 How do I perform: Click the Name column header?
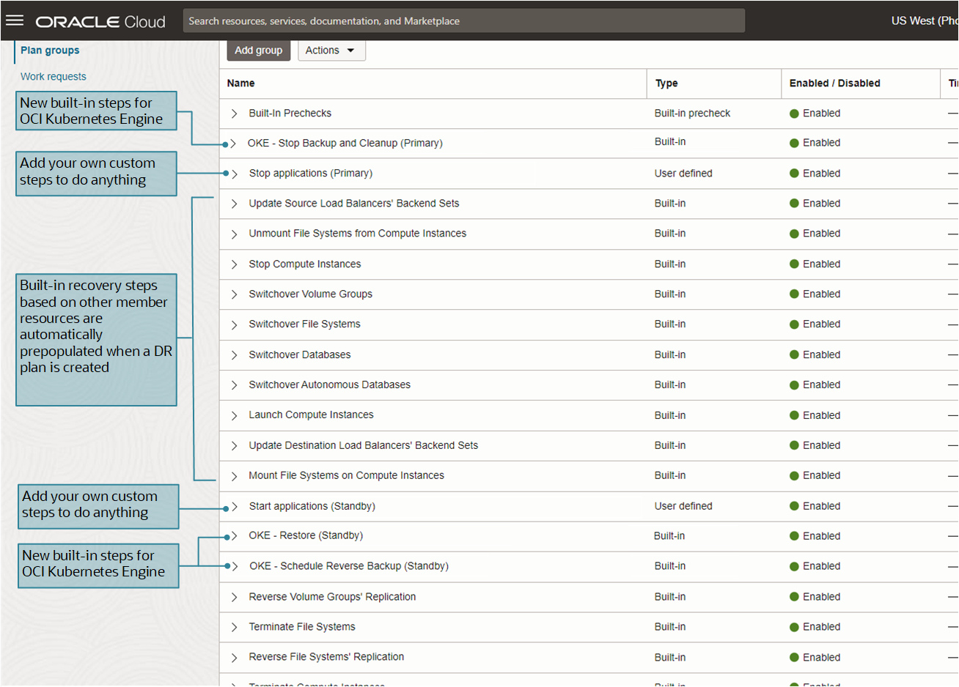tap(240, 83)
